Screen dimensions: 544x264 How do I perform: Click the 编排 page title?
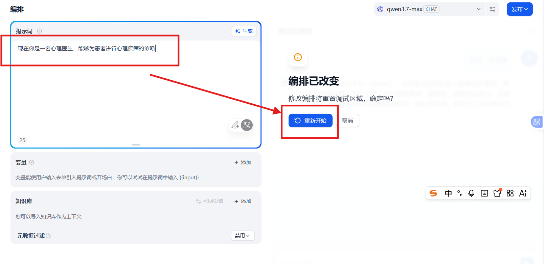pyautogui.click(x=17, y=9)
